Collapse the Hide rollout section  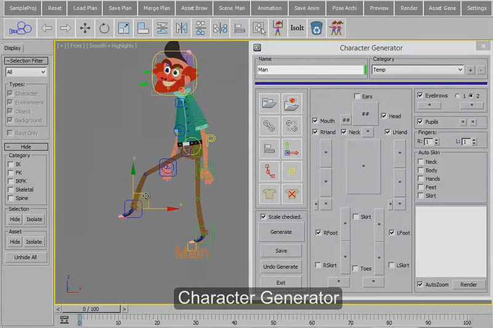tap(26, 147)
